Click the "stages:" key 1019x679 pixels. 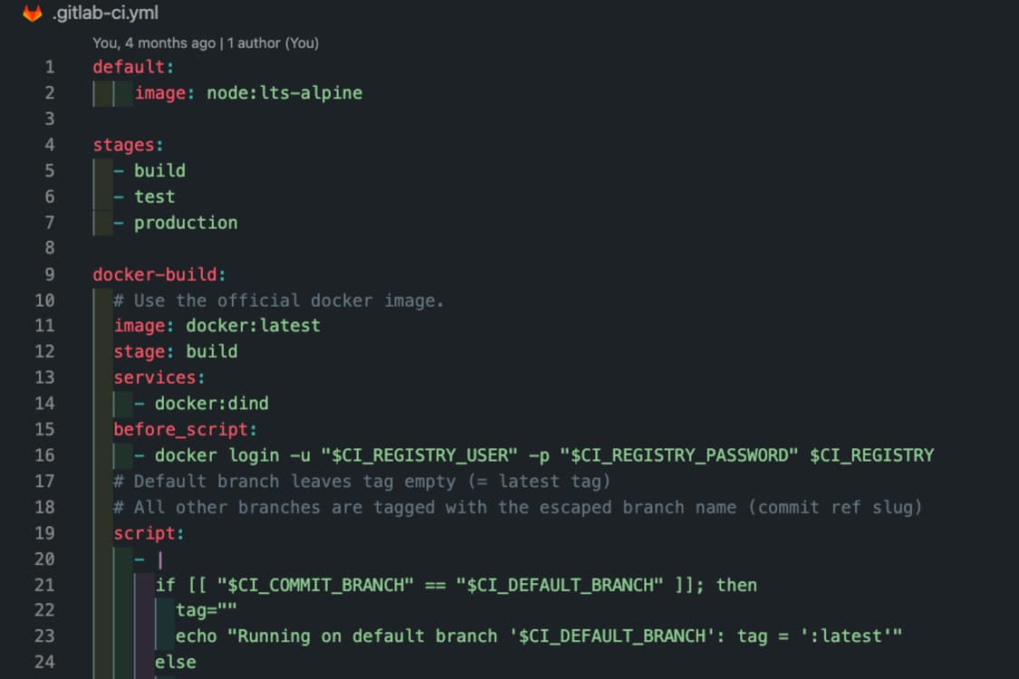click(x=128, y=145)
